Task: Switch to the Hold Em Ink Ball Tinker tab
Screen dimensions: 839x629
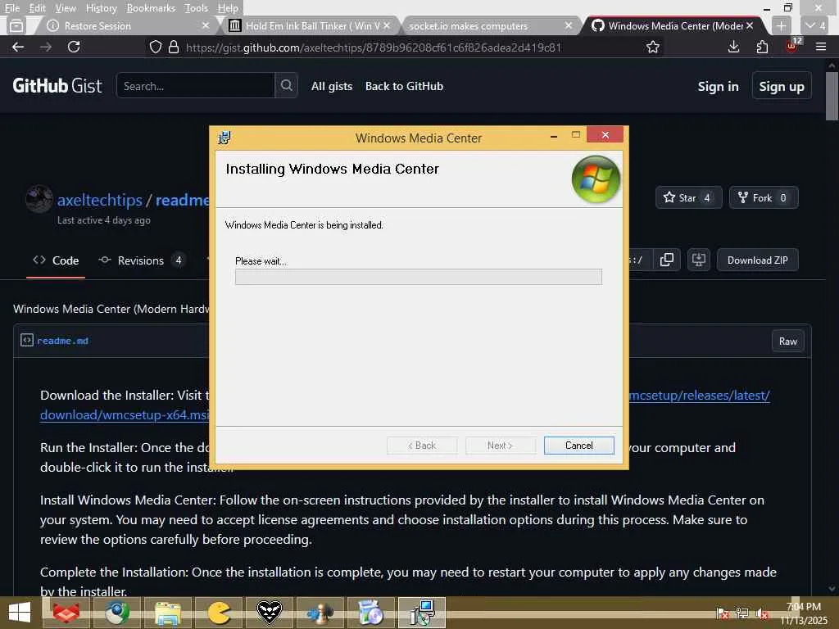Action: coord(309,25)
